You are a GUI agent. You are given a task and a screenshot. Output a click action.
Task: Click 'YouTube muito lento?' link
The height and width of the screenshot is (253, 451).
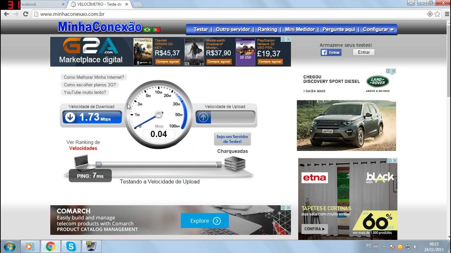point(85,92)
